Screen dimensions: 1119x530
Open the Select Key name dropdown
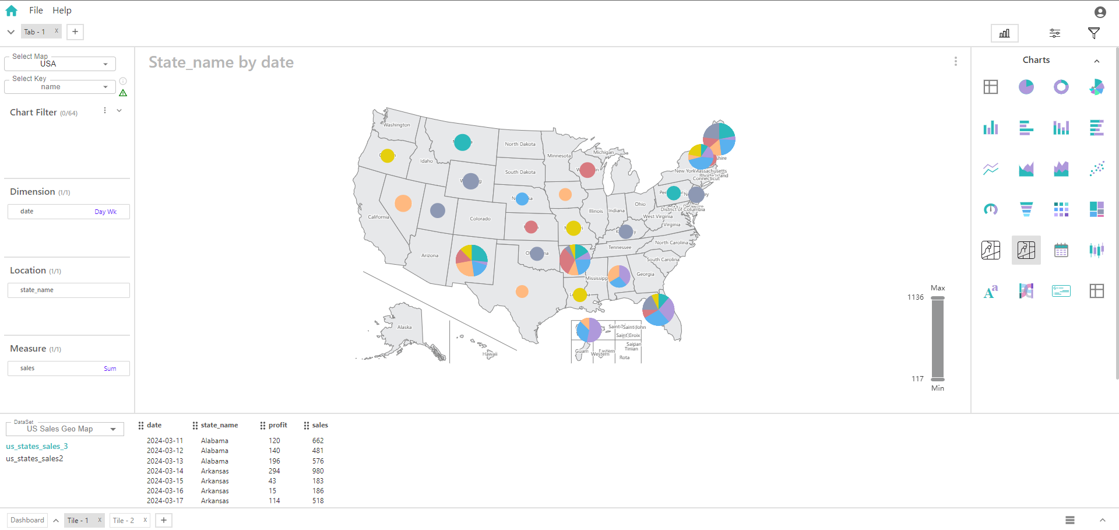pyautogui.click(x=60, y=87)
